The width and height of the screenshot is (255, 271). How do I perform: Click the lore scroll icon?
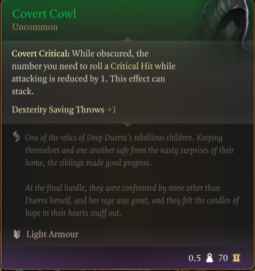[x=16, y=136]
